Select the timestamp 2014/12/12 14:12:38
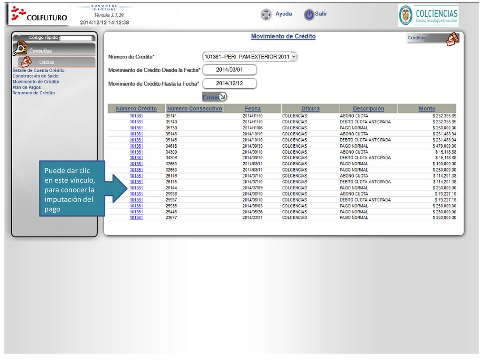481x360 pixels. pyautogui.click(x=104, y=22)
